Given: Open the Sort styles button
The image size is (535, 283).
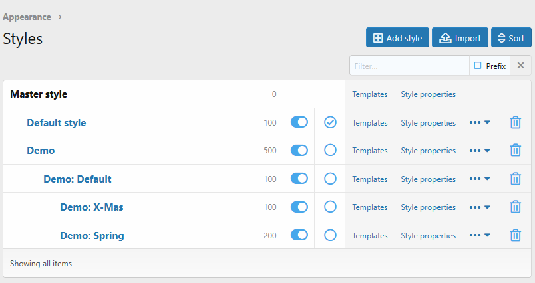Looking at the screenshot, I should [x=511, y=38].
